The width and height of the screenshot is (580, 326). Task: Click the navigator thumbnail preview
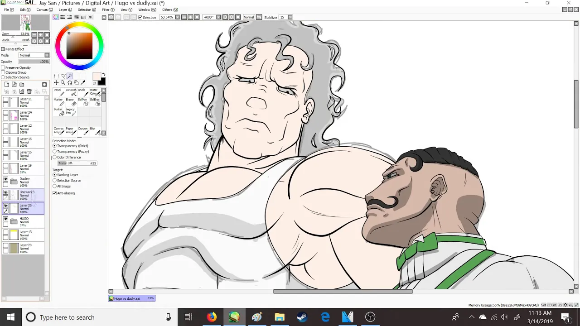(x=25, y=22)
